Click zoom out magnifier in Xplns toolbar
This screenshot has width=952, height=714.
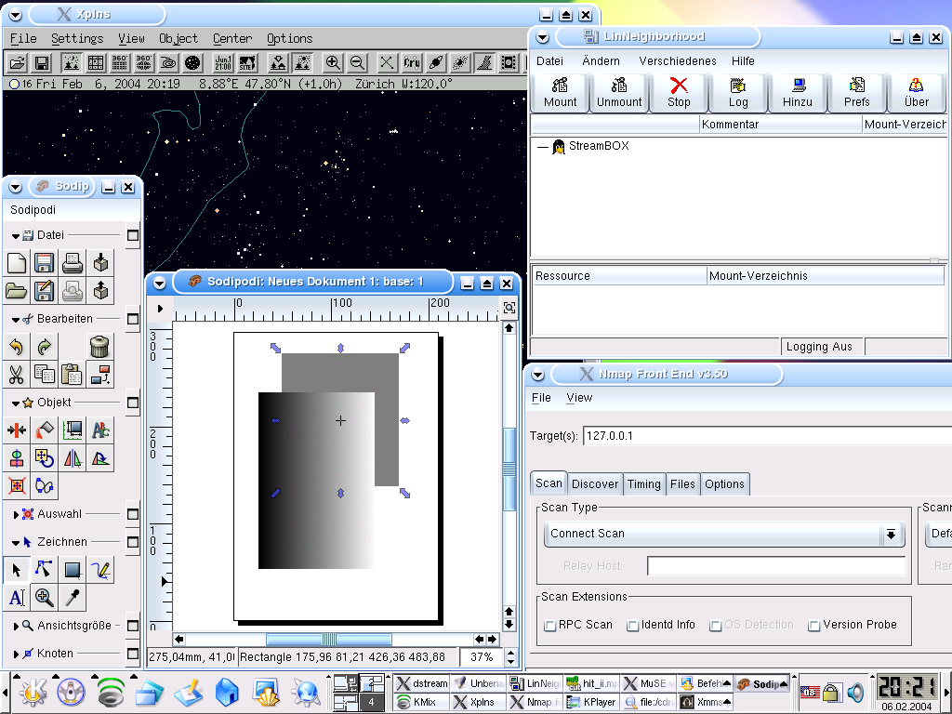pos(358,62)
